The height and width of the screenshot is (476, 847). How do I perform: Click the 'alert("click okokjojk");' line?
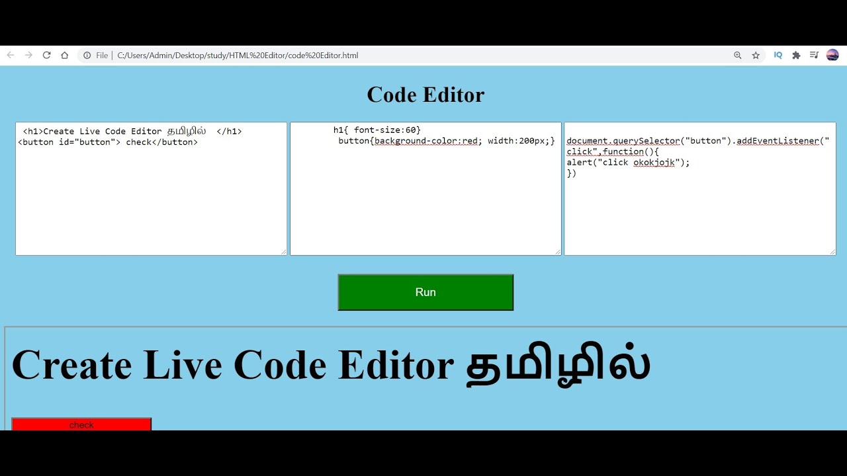[628, 163]
